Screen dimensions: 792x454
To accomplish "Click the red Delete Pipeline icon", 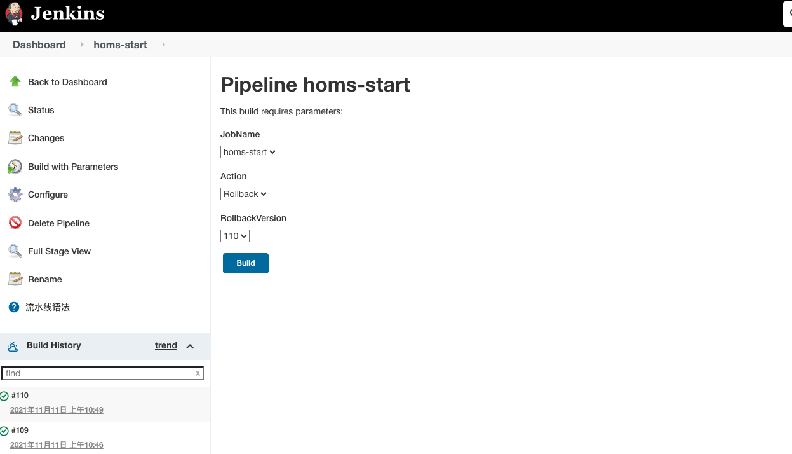I will [15, 223].
